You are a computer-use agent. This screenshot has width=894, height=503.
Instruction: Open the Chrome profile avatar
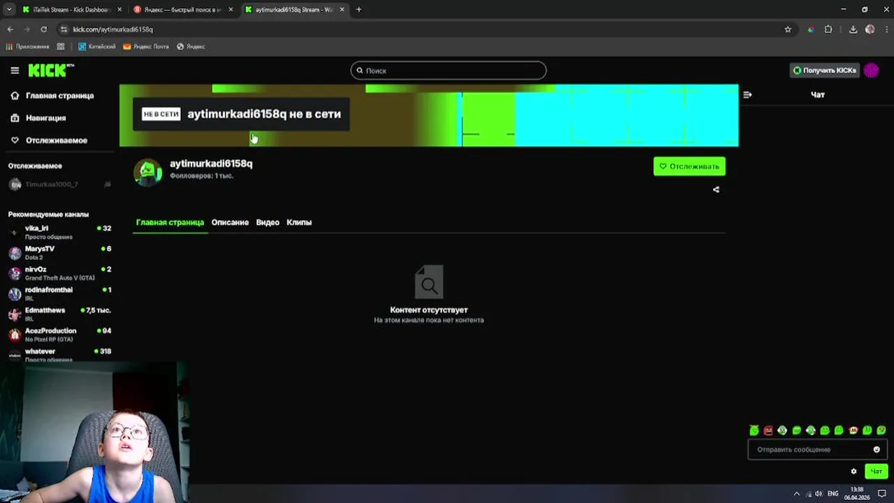870,29
